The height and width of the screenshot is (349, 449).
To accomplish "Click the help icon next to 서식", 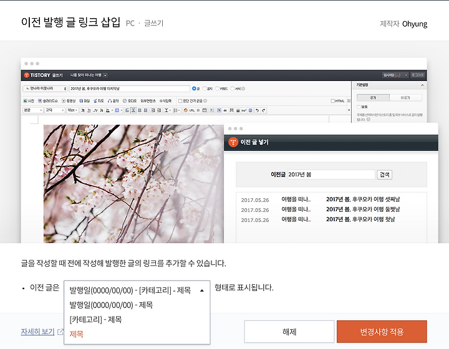I will tap(243, 88).
